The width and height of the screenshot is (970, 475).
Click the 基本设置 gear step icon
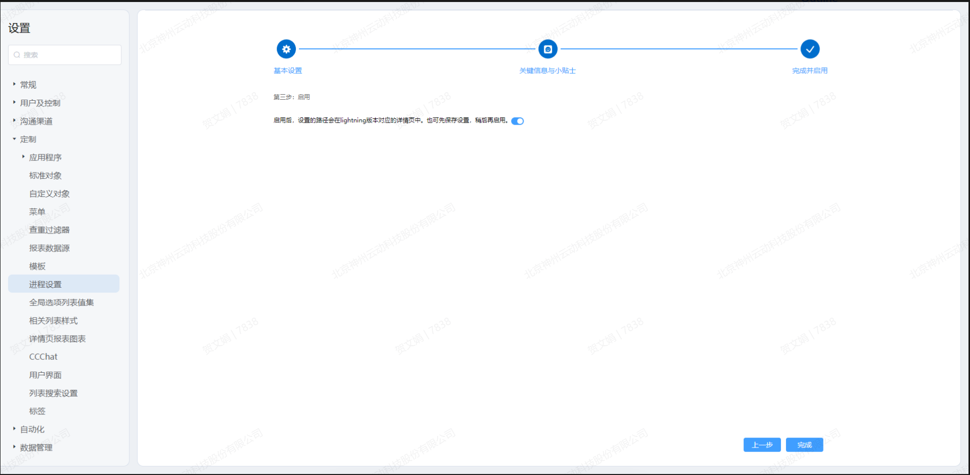pyautogui.click(x=286, y=49)
